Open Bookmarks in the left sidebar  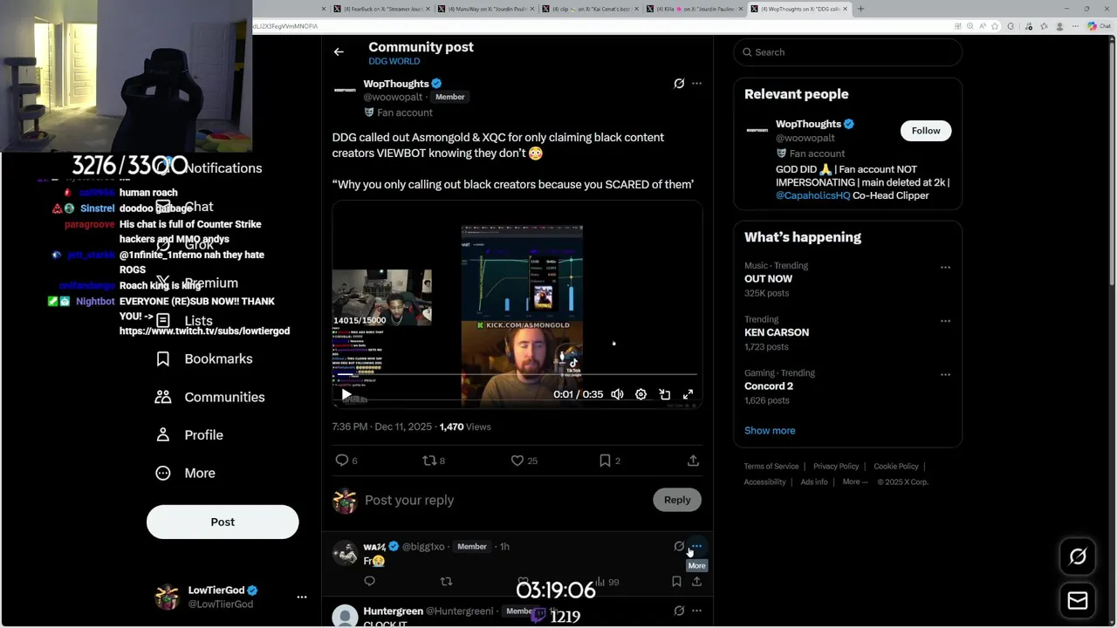204,358
